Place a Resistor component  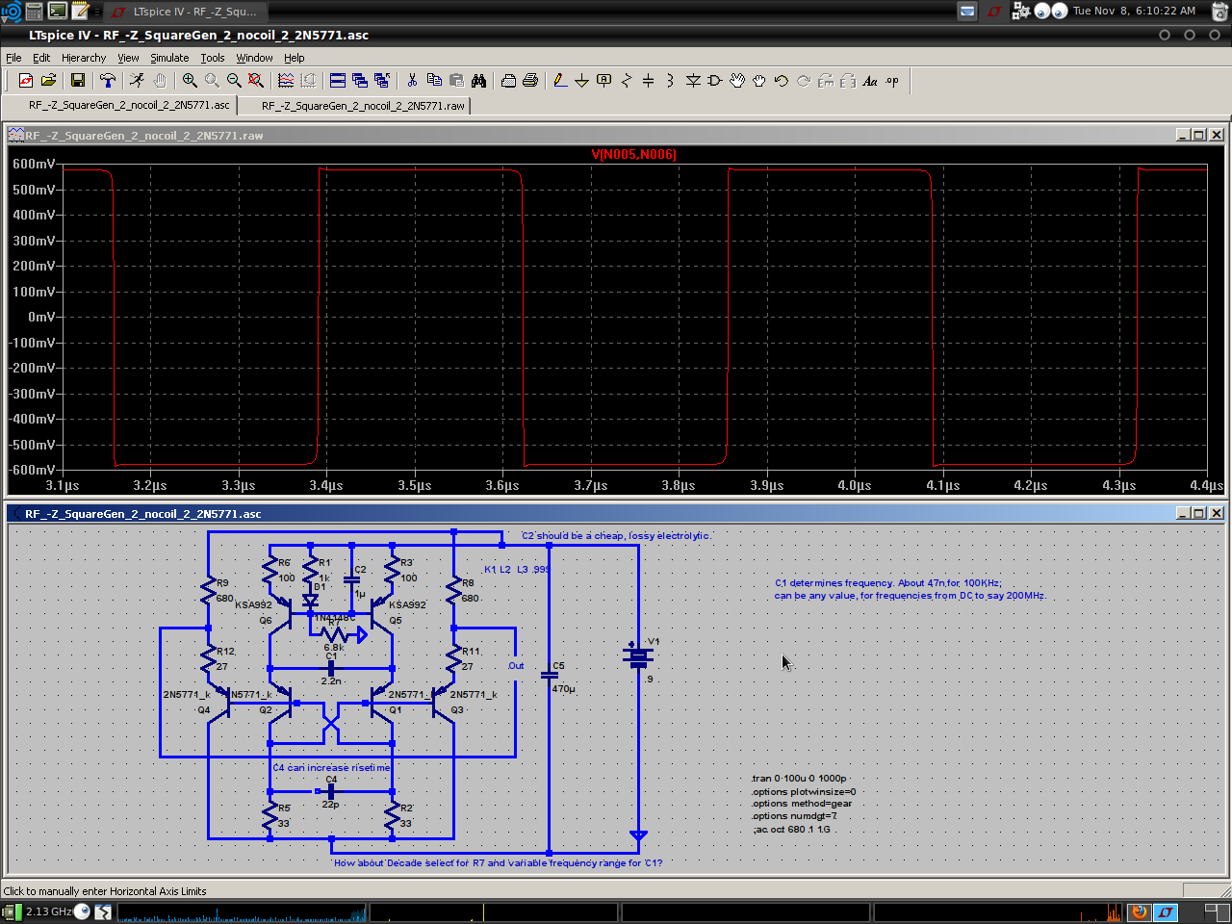click(627, 81)
